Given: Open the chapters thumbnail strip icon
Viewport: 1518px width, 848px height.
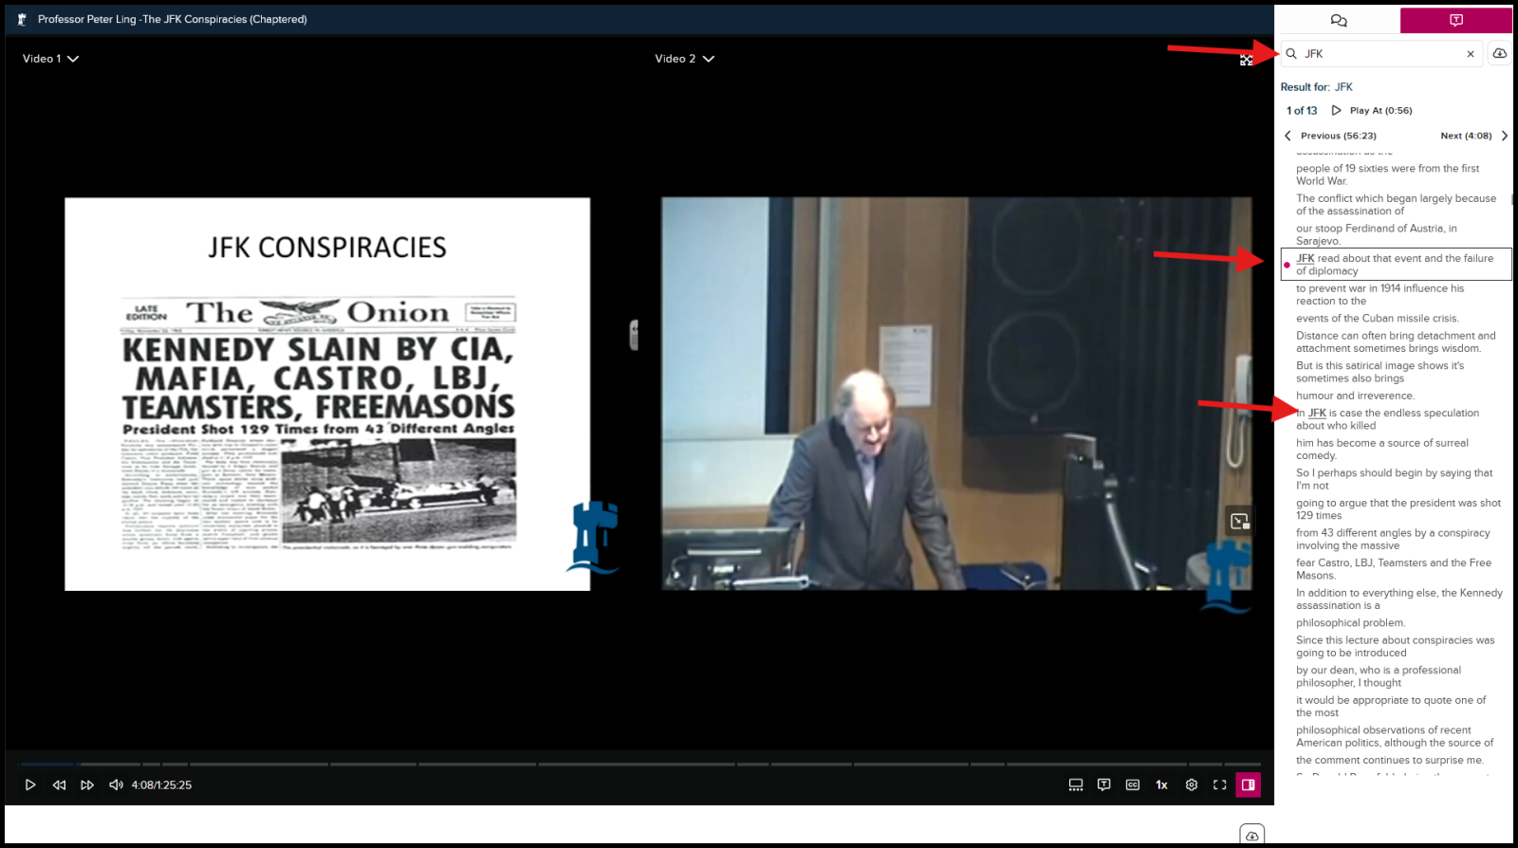Looking at the screenshot, I should coord(1076,784).
